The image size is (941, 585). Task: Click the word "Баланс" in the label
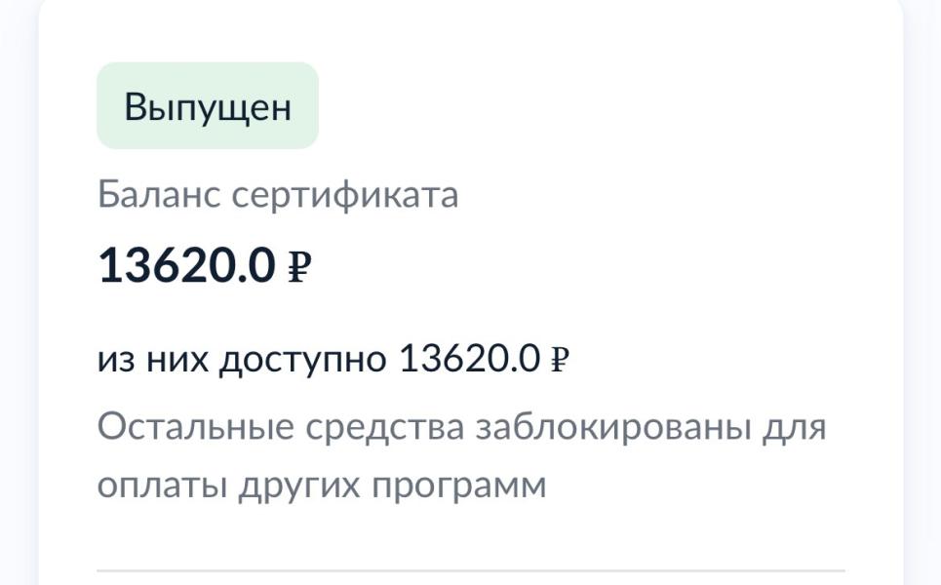click(x=159, y=195)
